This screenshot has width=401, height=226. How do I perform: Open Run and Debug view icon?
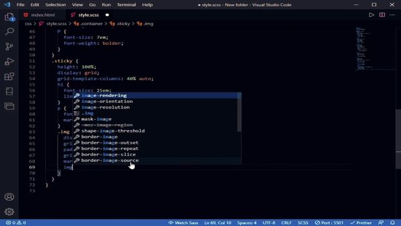(9, 62)
